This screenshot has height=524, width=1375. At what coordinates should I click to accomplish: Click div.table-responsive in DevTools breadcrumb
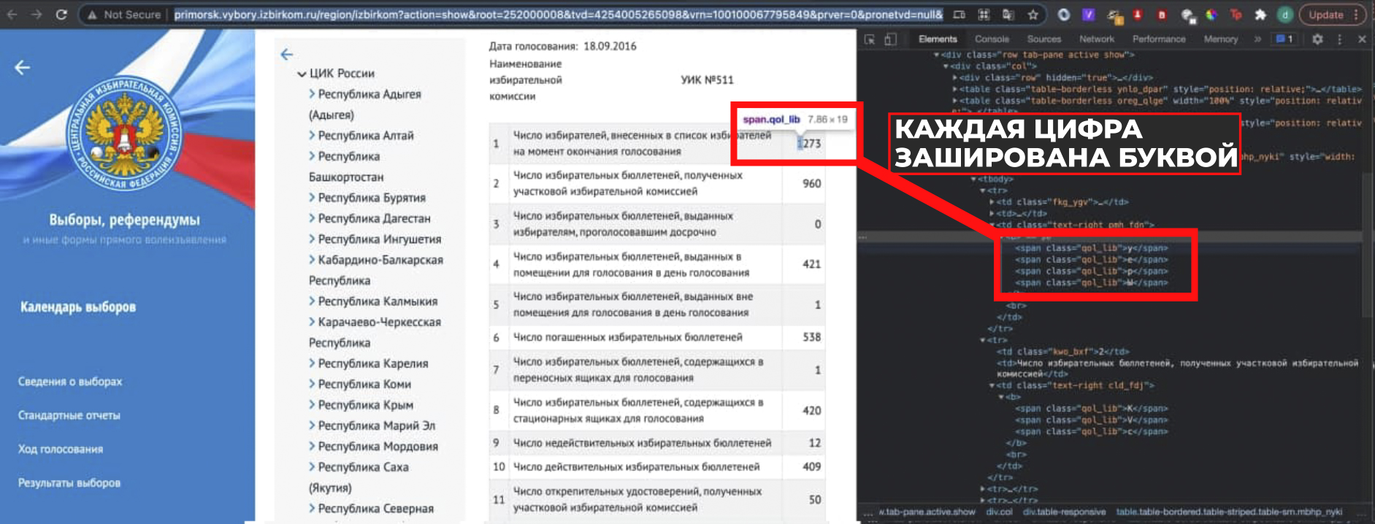(1064, 512)
